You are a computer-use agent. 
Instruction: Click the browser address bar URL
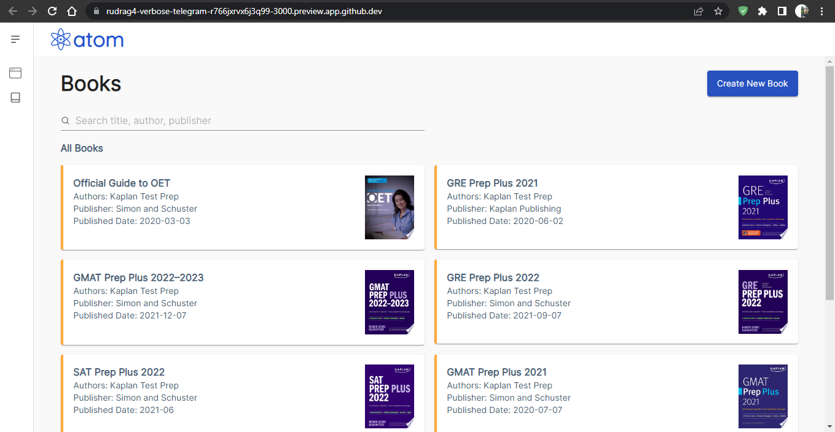tap(244, 11)
